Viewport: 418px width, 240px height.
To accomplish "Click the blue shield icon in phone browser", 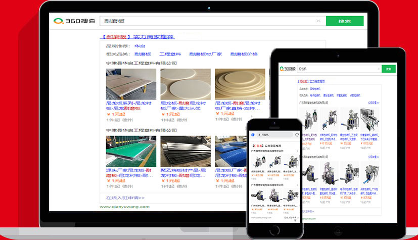I will pyautogui.click(x=253, y=135).
